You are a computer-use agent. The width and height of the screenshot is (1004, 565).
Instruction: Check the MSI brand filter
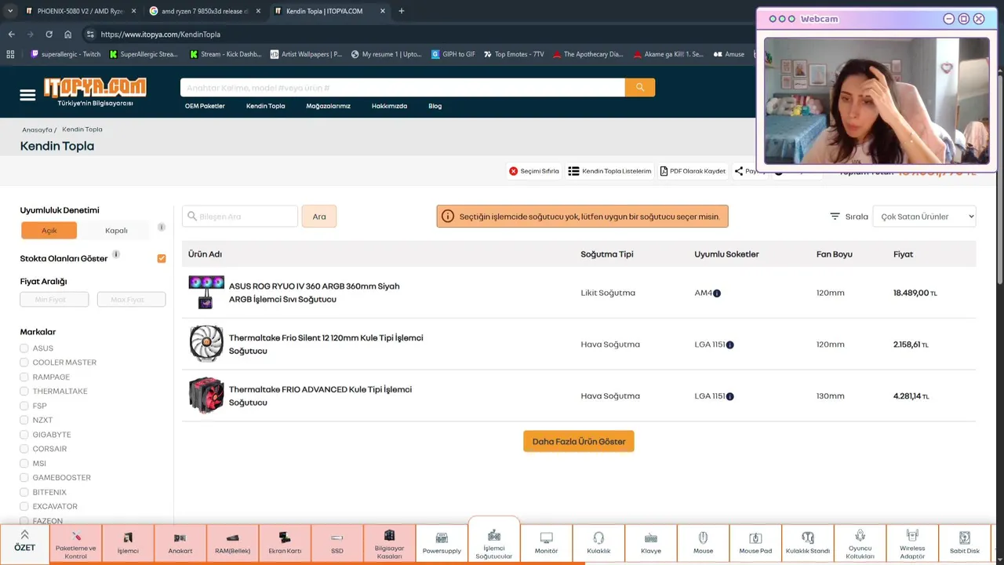pos(24,463)
